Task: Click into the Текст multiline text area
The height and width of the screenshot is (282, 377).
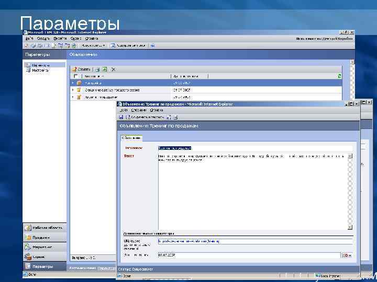Action: tap(253, 192)
